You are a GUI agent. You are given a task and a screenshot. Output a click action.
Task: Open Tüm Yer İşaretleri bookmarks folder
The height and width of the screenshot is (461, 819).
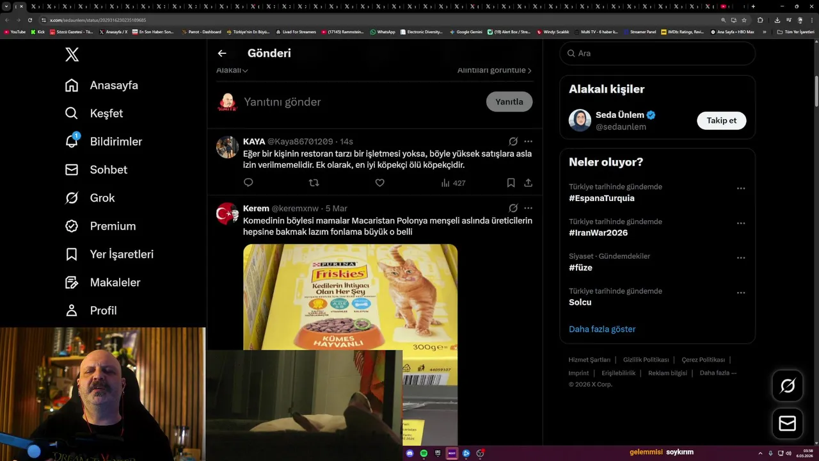click(795, 31)
